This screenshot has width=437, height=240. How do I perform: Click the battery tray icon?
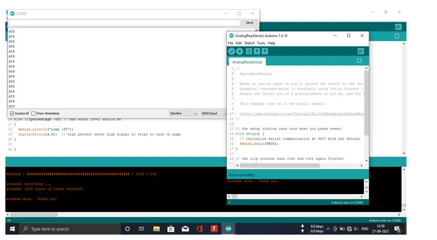point(342,229)
